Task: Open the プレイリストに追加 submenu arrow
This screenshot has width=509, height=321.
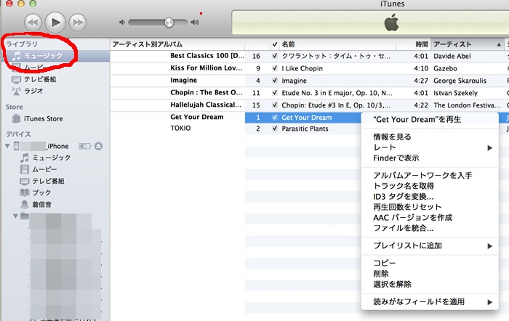Action: point(490,246)
